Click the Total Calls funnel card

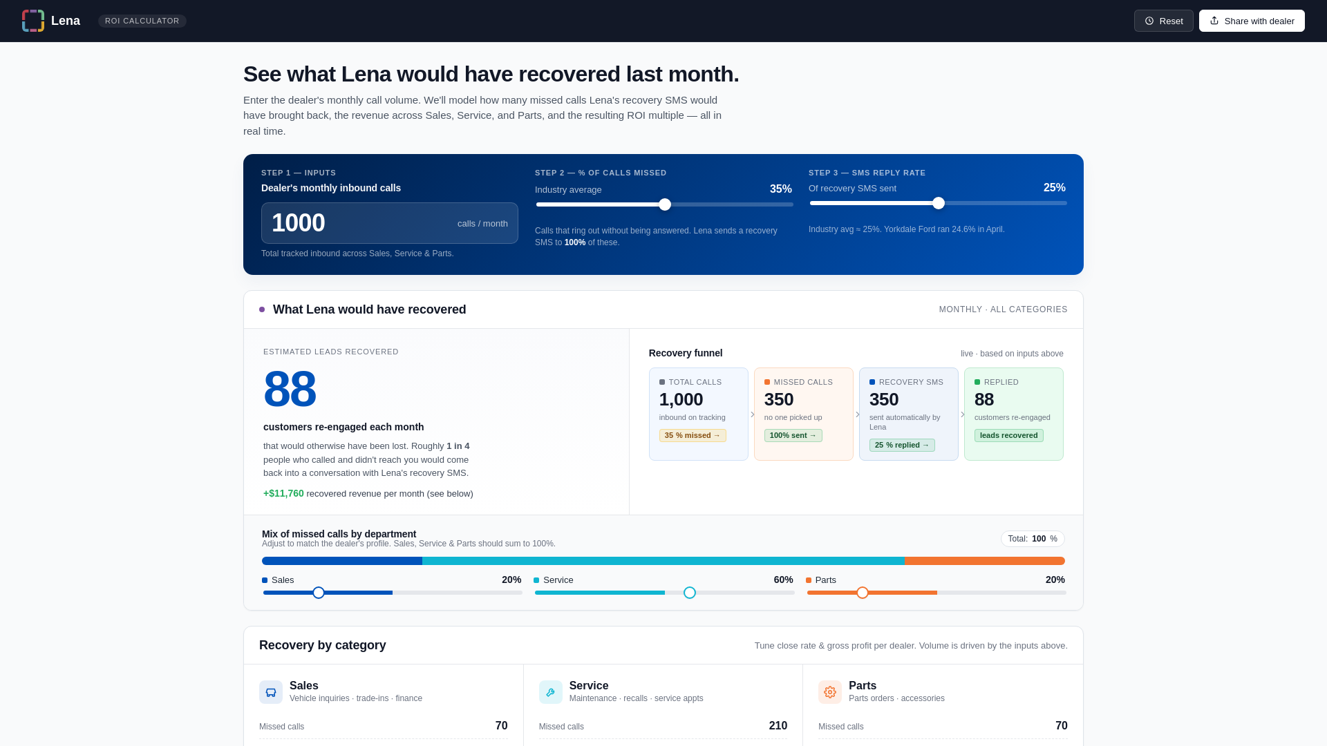pos(699,414)
